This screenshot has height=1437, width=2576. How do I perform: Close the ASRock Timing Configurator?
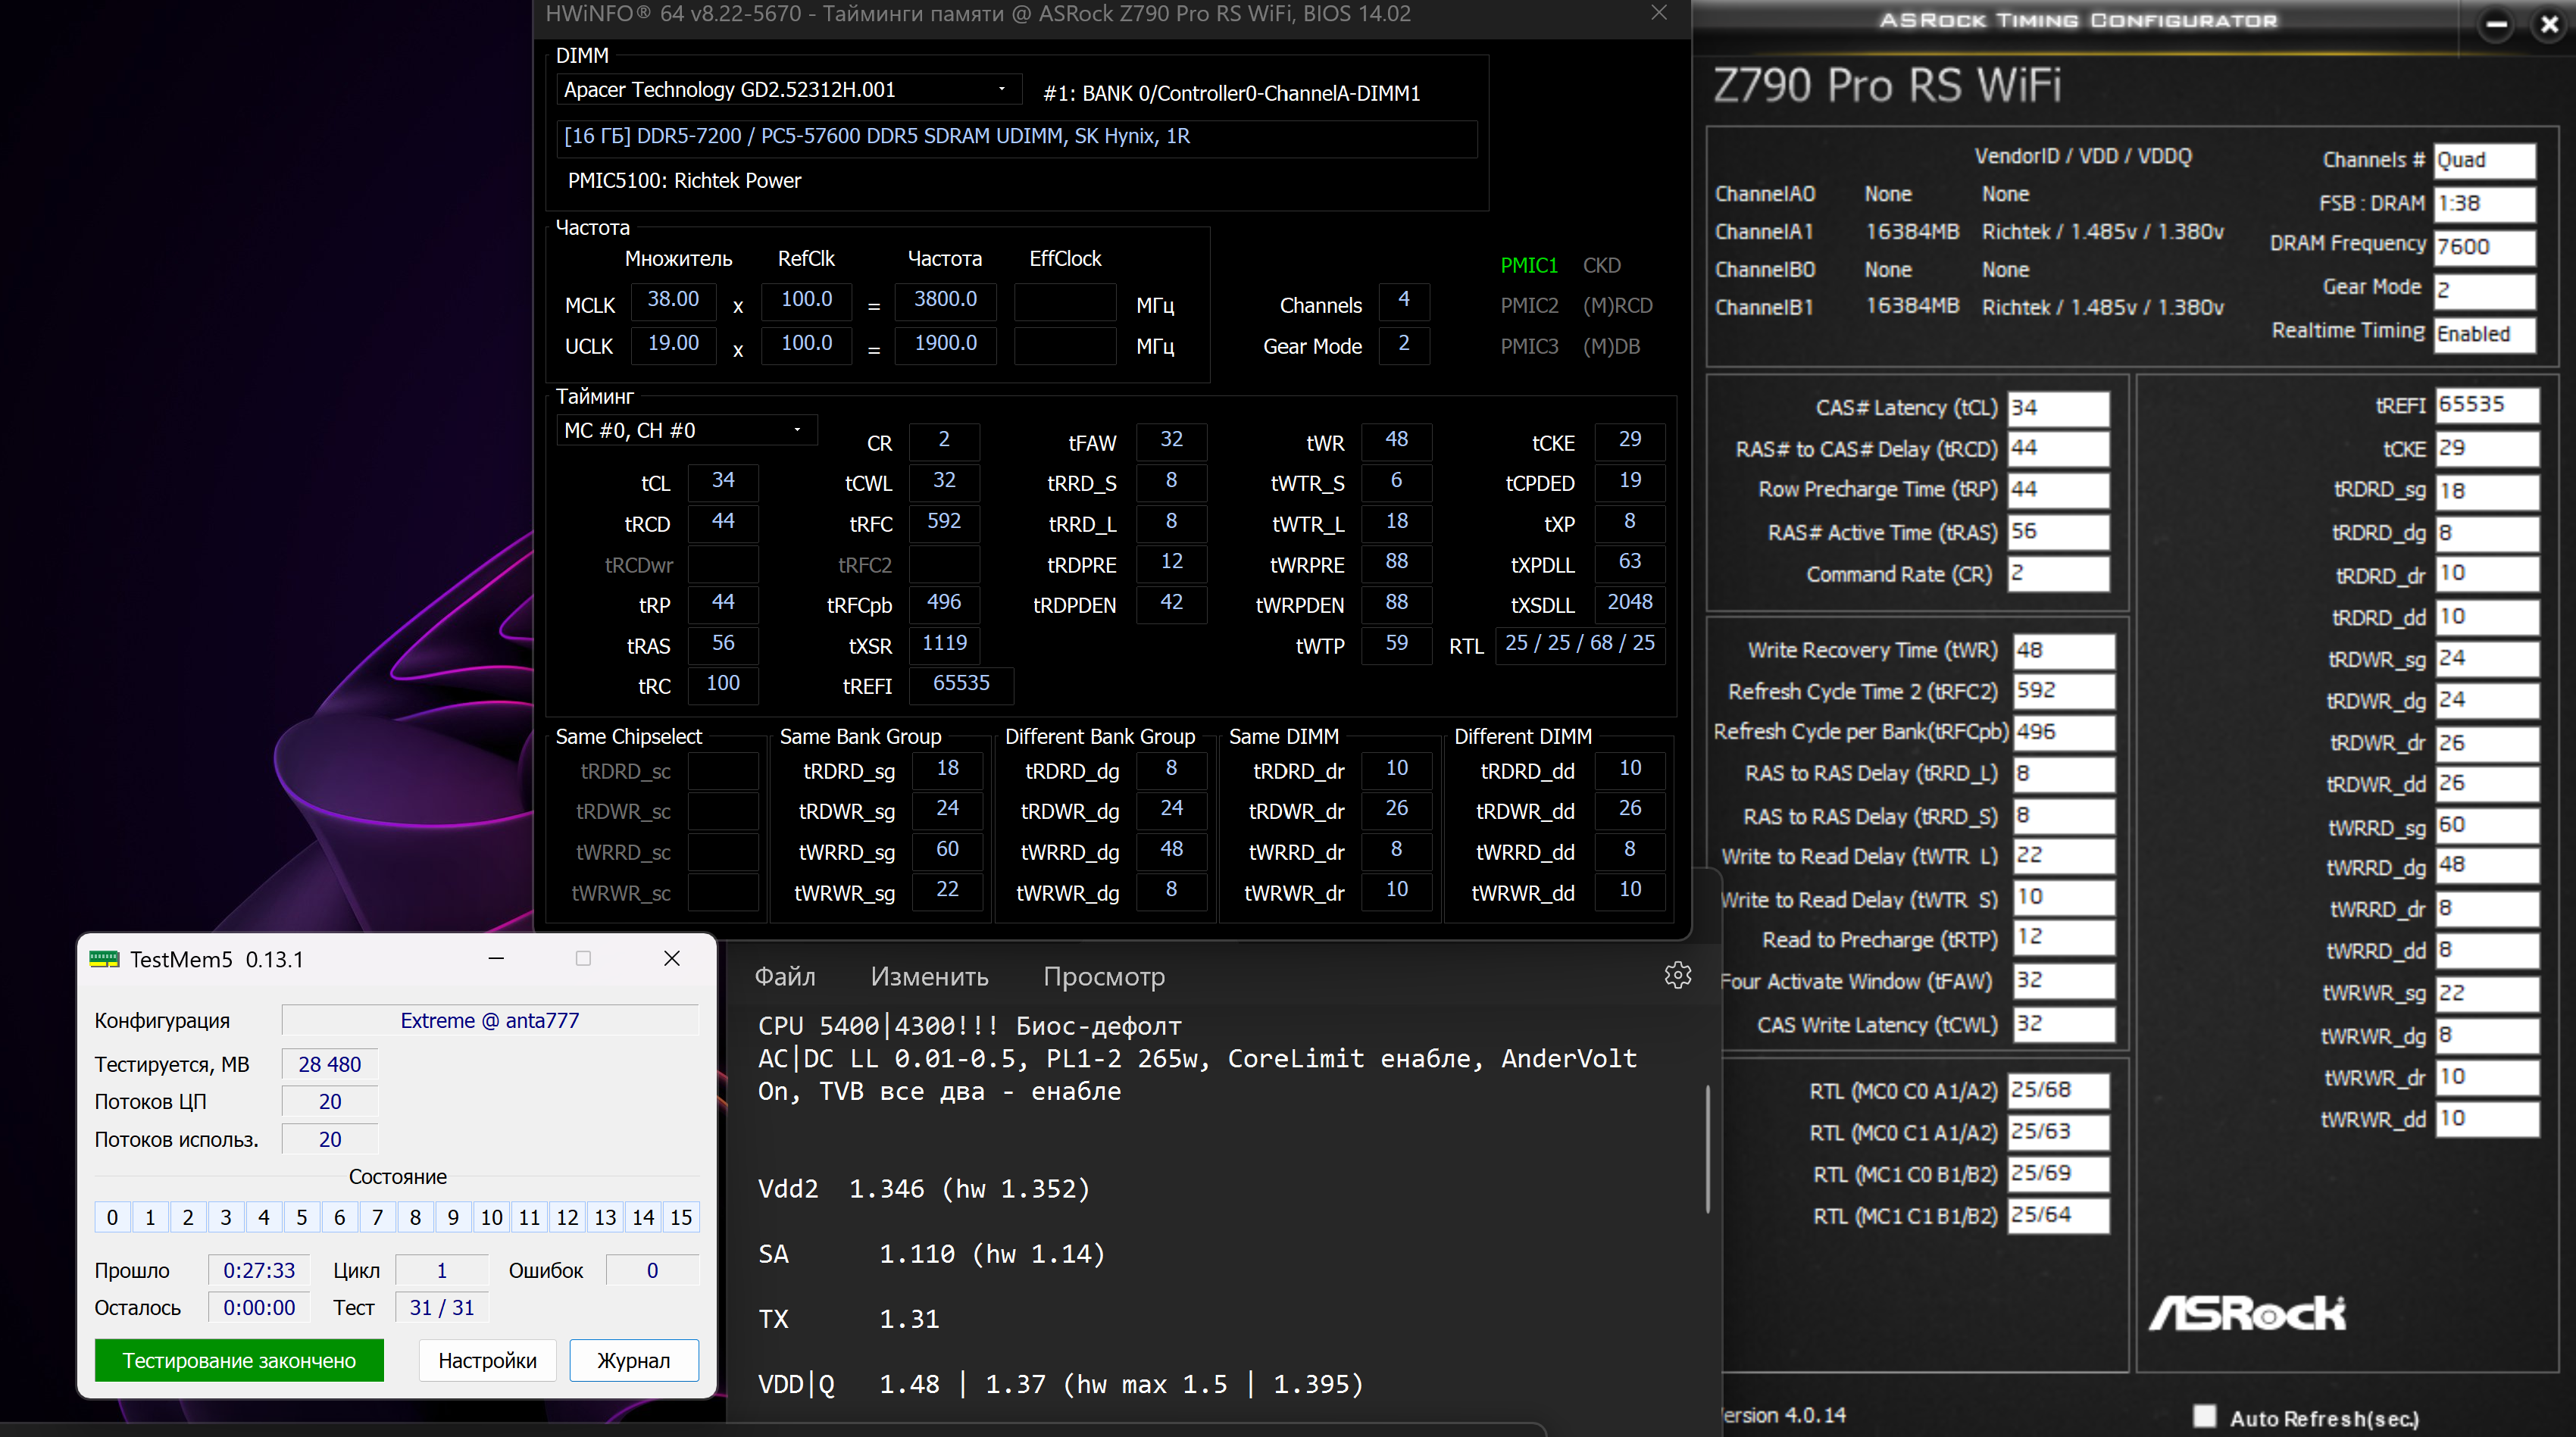click(2550, 25)
